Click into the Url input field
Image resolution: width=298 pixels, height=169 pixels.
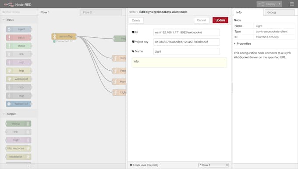(186, 32)
